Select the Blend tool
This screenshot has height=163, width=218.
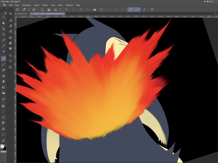point(3,87)
